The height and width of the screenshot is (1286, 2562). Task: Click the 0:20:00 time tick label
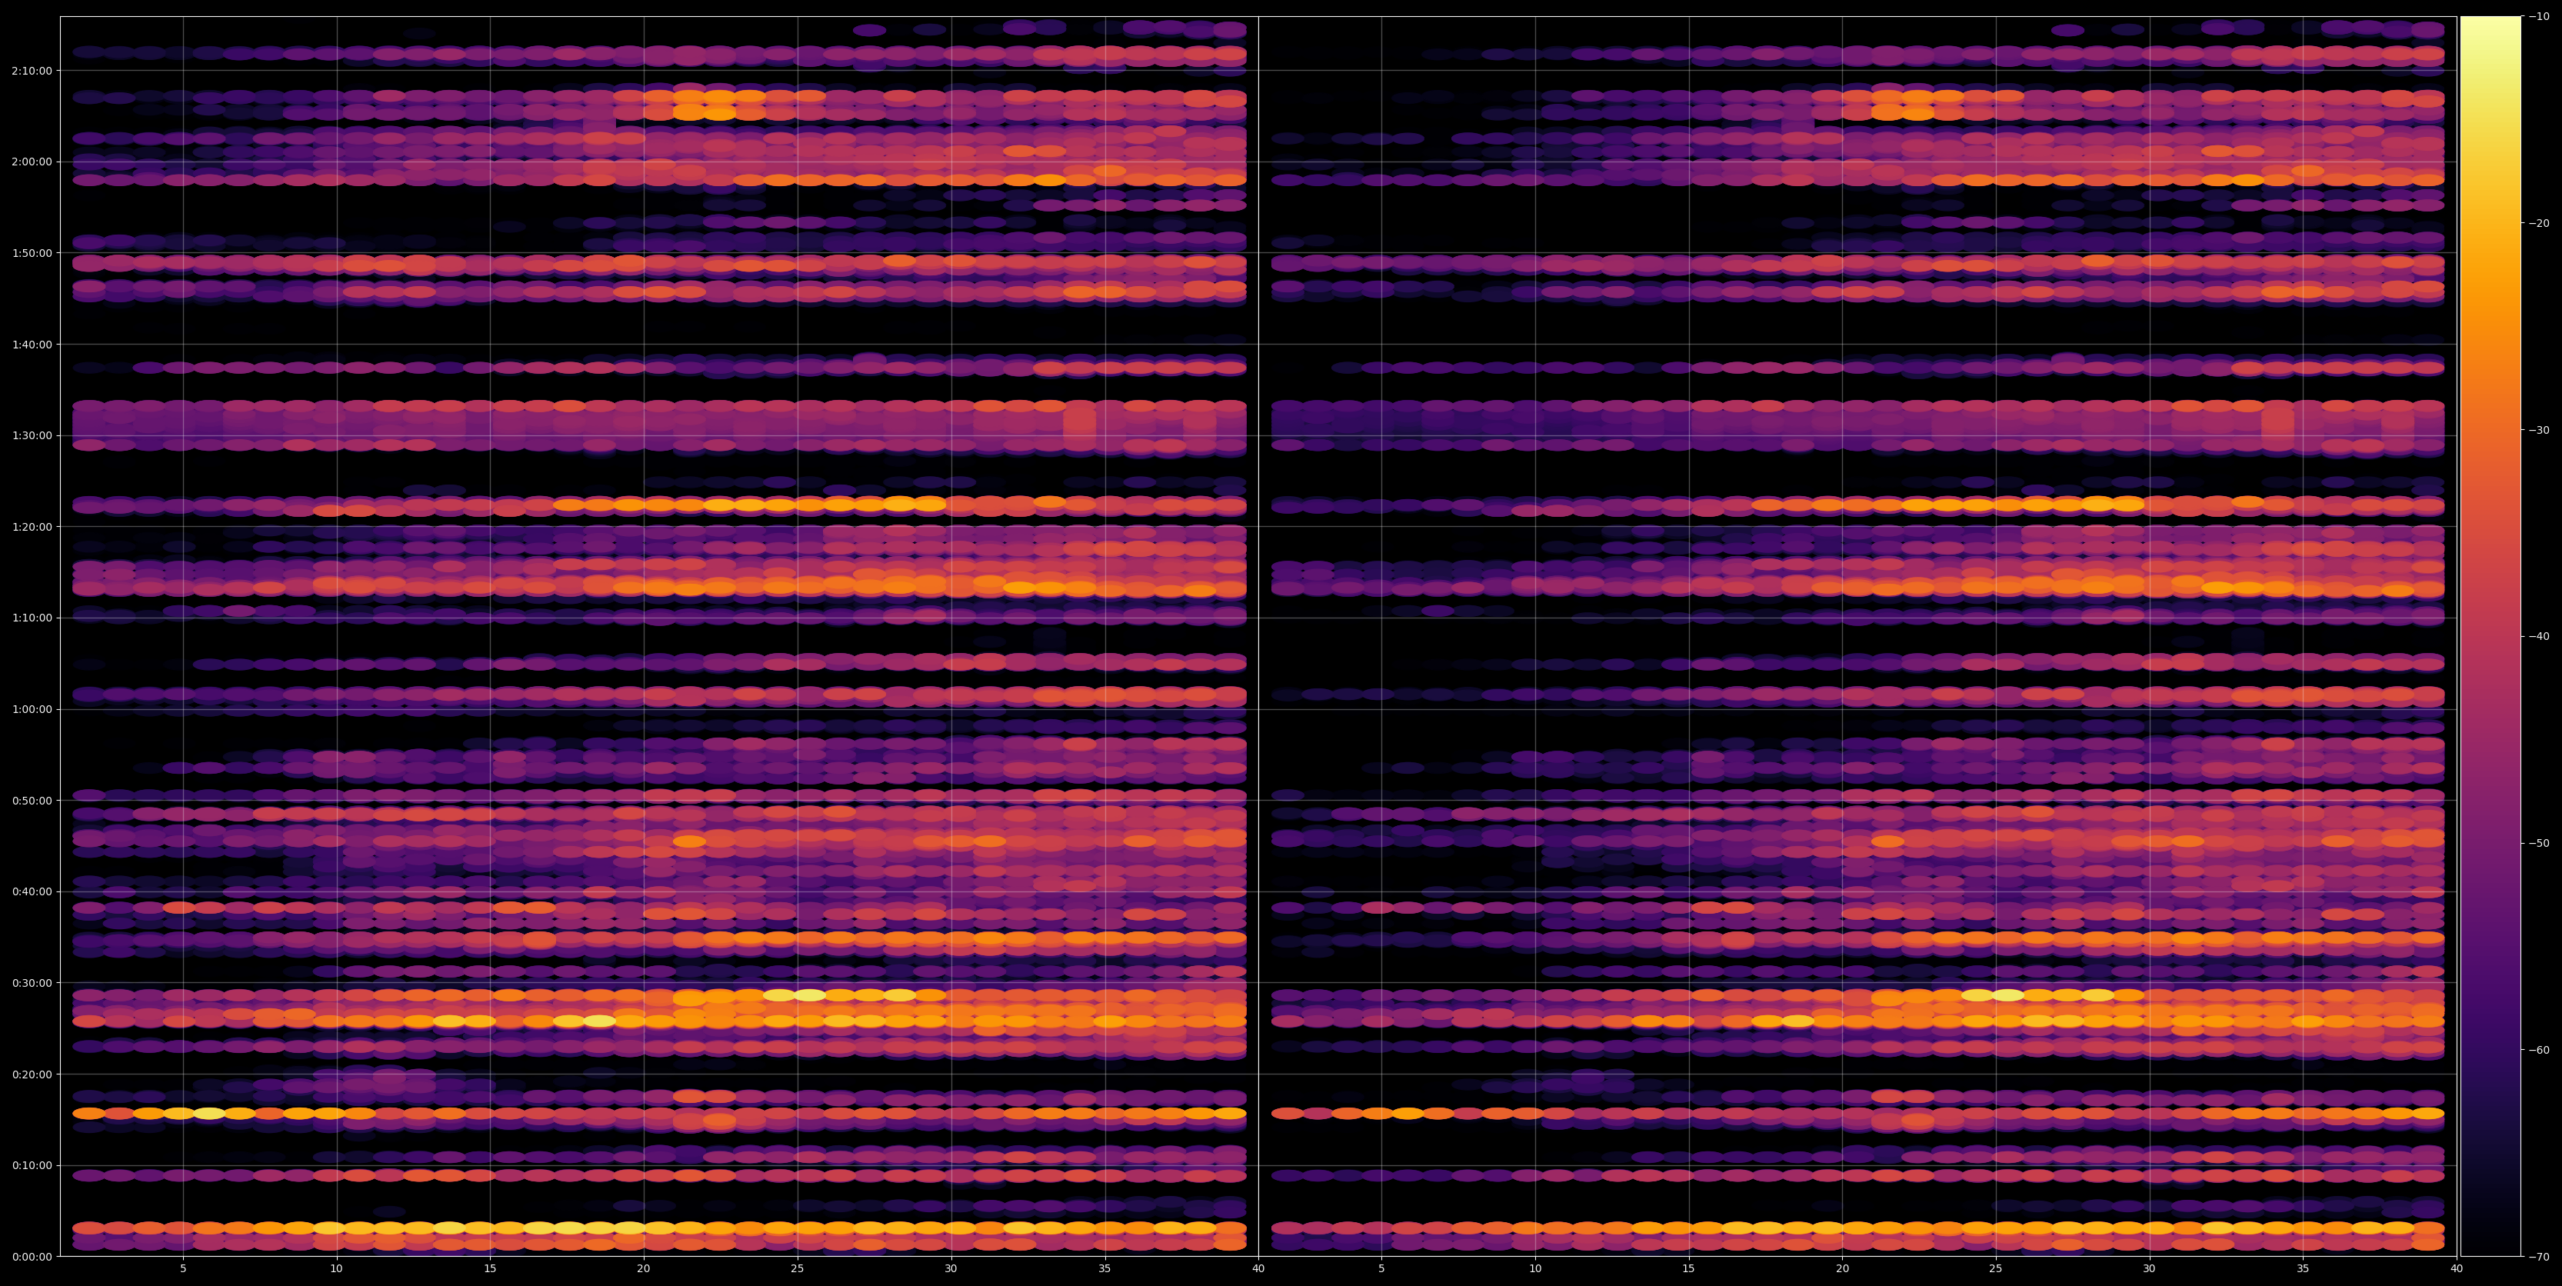pyautogui.click(x=33, y=1074)
